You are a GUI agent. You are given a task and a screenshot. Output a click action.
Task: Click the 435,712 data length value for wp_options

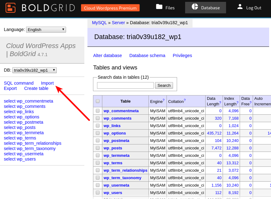[214, 133]
